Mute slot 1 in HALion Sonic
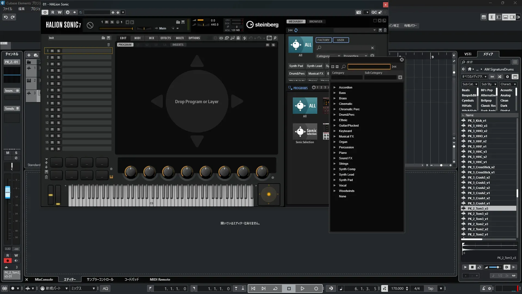This screenshot has height=294, width=522. [52, 51]
